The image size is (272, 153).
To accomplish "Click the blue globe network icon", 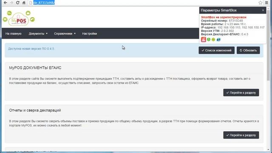I will 218,40.
